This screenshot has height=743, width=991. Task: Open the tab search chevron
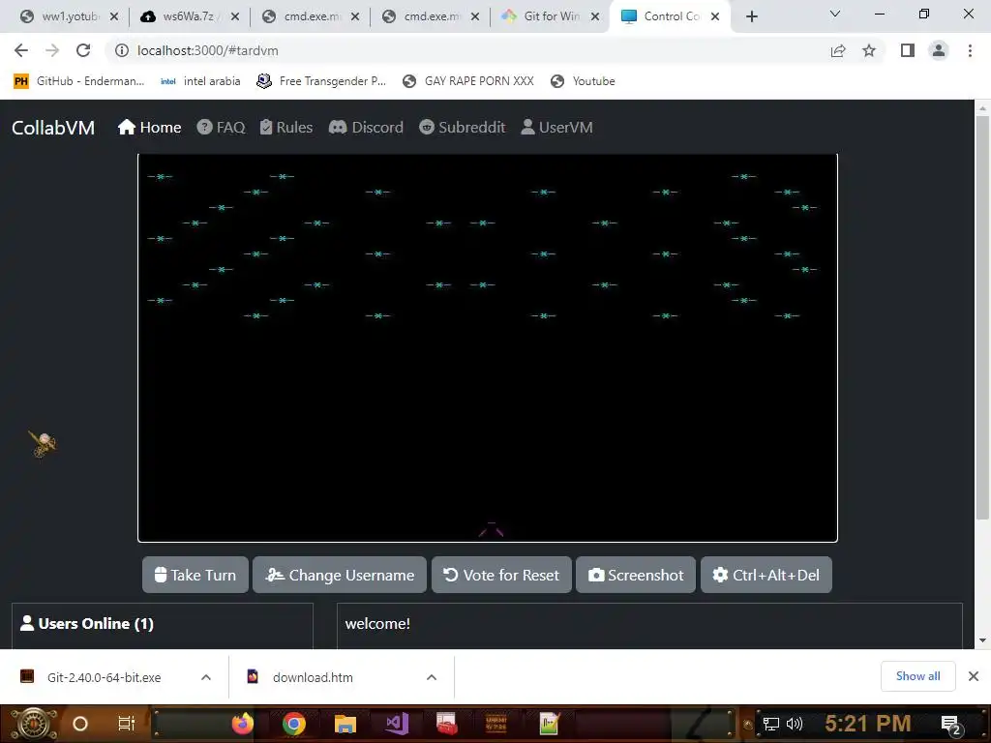coord(835,14)
